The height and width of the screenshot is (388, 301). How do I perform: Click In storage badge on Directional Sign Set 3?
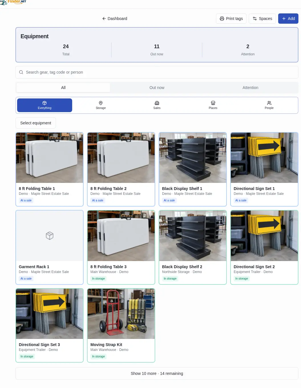tap(27, 356)
